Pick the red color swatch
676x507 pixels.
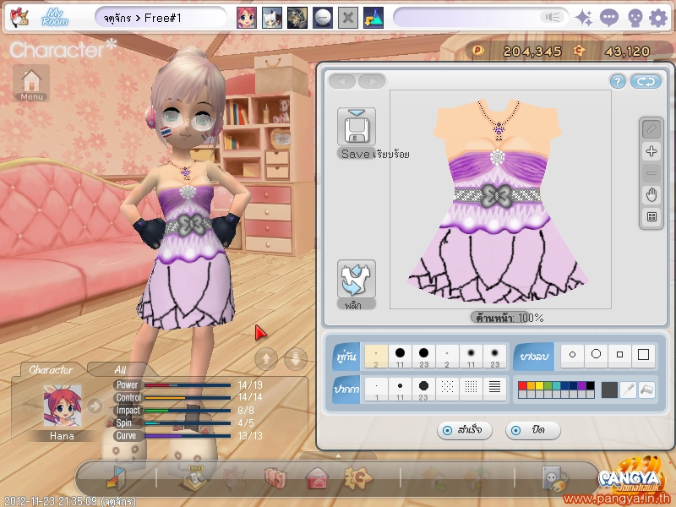click(x=522, y=386)
